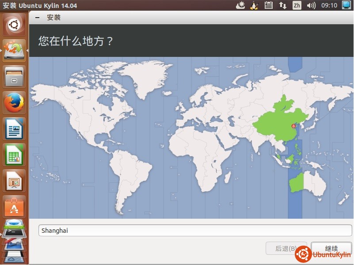Viewport: 354px width, 265px height.
Task: Open the system session menu
Action: pos(346,5)
